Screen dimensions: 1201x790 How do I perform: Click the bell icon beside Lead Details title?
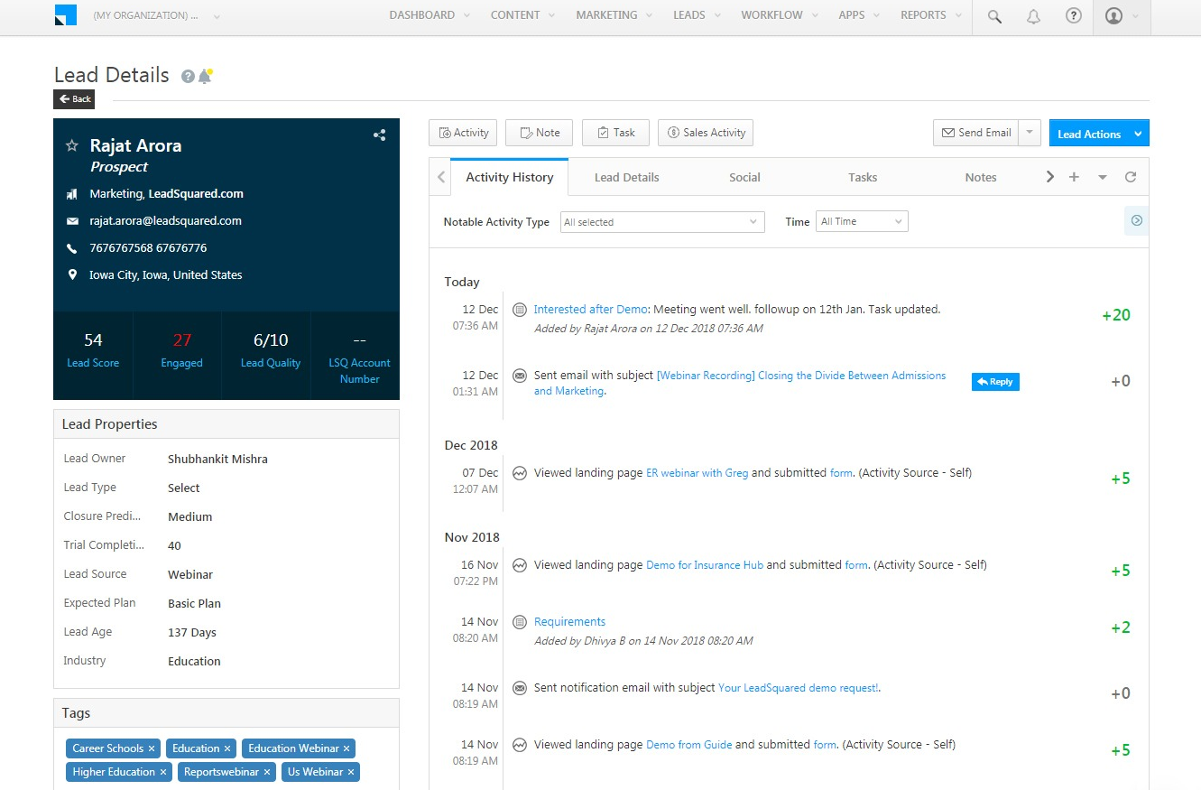pyautogui.click(x=205, y=76)
